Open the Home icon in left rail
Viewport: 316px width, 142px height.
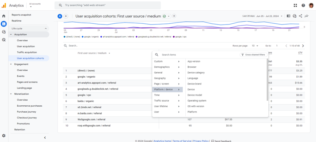(4, 16)
